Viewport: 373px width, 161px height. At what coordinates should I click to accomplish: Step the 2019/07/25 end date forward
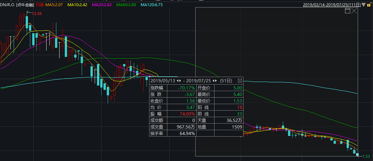tap(216, 81)
